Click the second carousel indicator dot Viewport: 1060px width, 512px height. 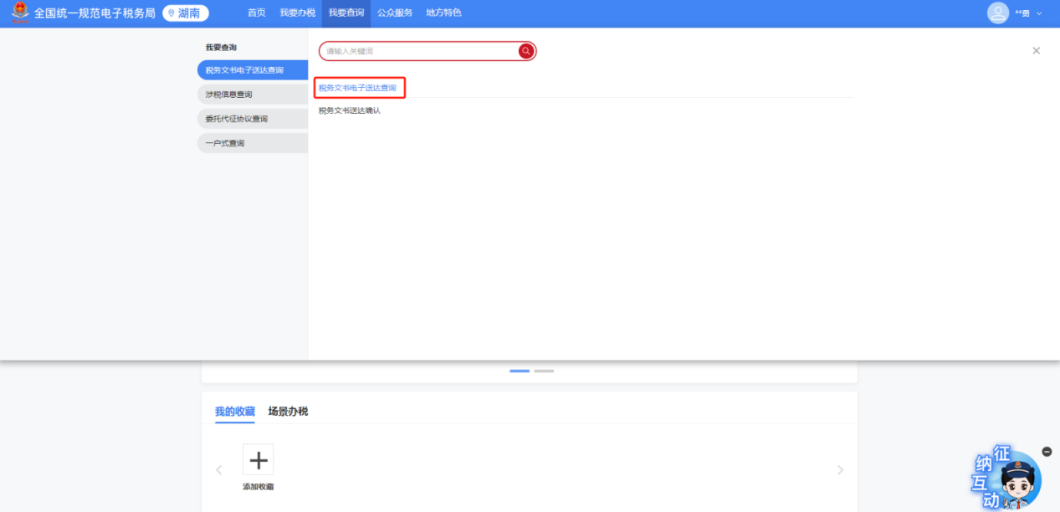pos(544,371)
